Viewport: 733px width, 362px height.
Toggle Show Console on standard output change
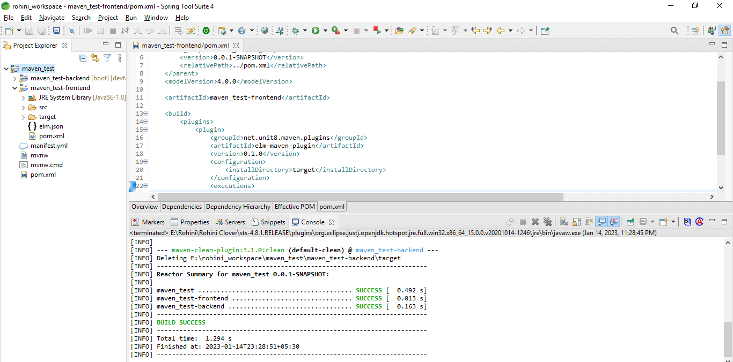coord(602,222)
